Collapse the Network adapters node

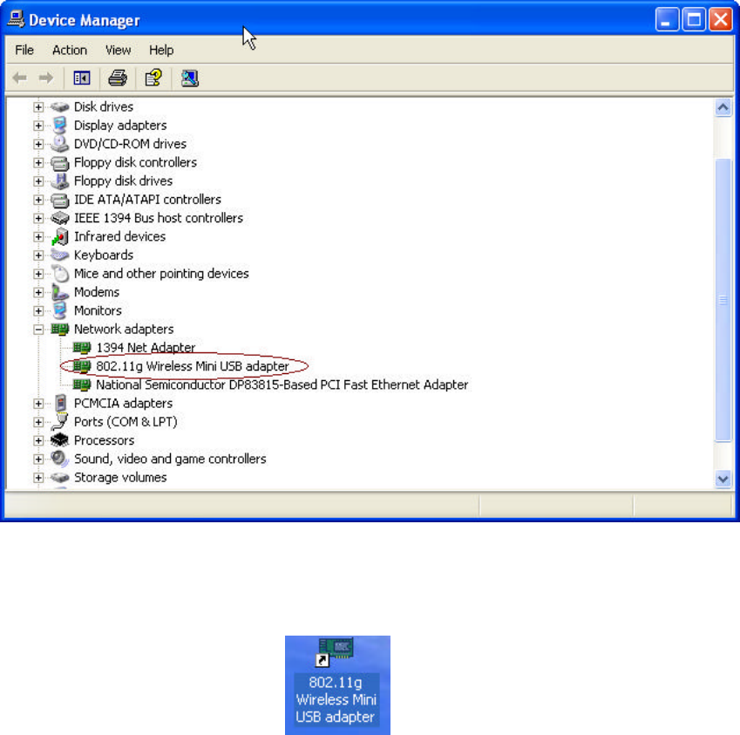38,330
